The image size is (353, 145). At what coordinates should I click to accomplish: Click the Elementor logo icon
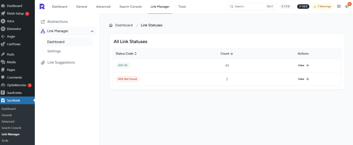coord(3,29)
